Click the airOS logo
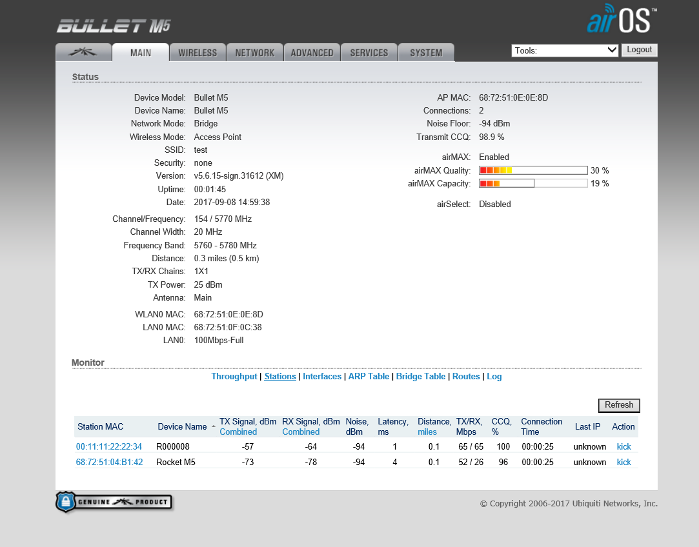Screen dimensions: 699x547 622,19
